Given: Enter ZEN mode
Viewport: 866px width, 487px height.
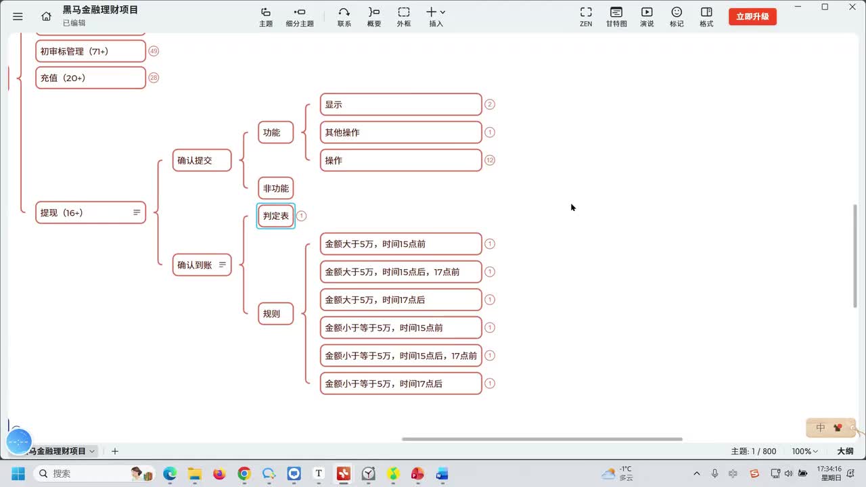Looking at the screenshot, I should tap(586, 17).
